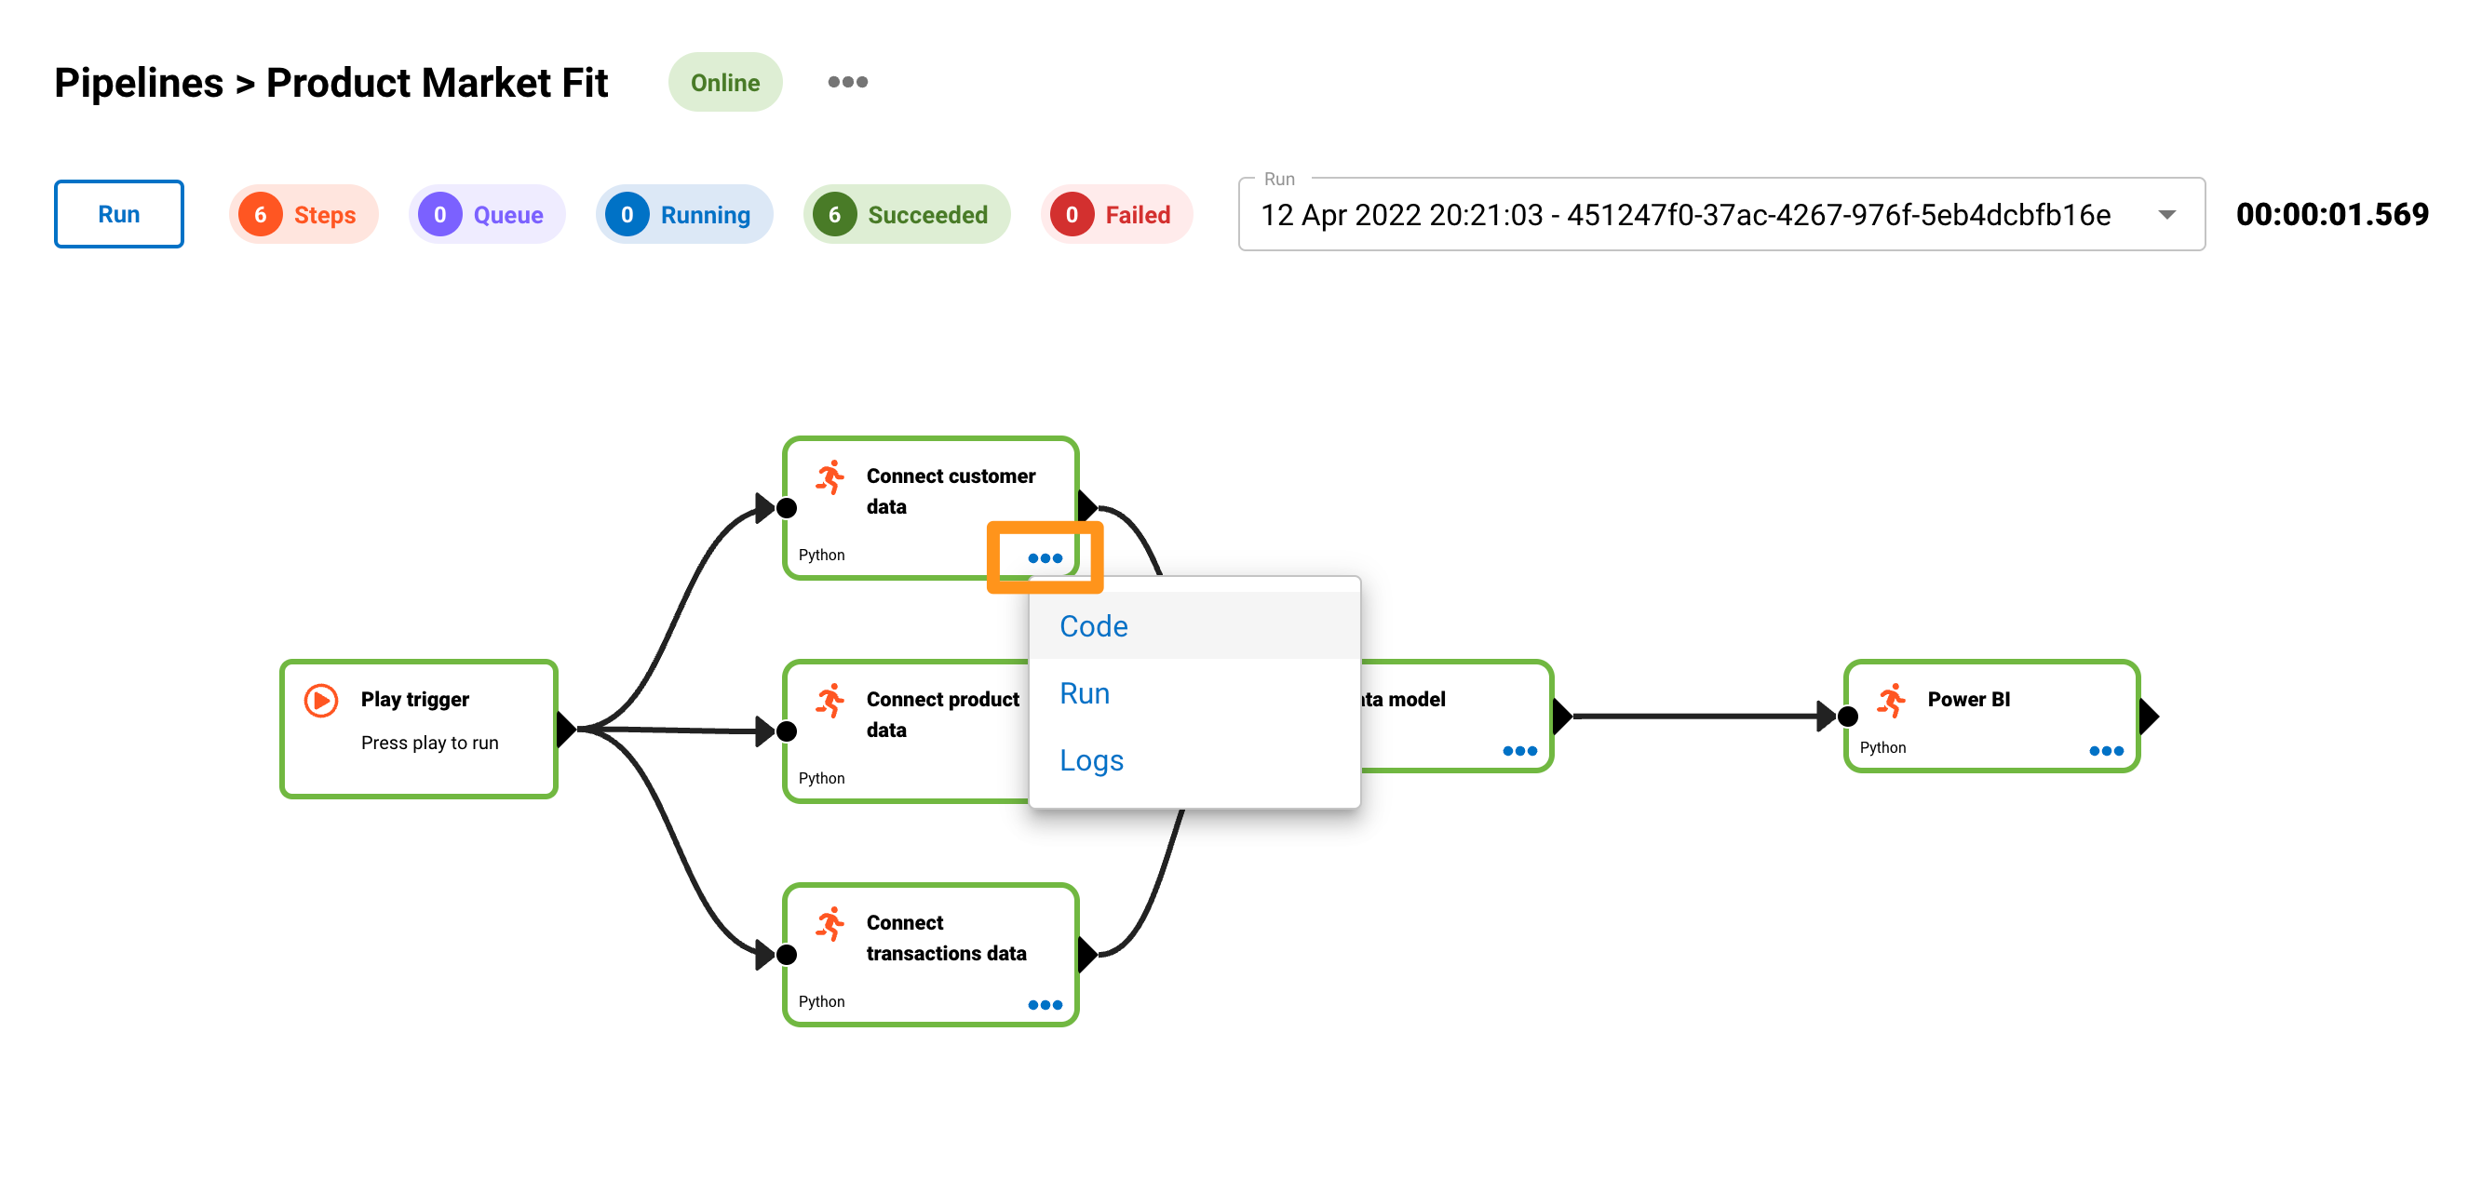Select Run from the context menu
This screenshot has height=1193, width=2482.
(1086, 693)
